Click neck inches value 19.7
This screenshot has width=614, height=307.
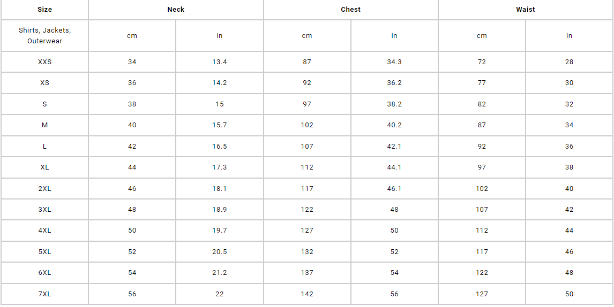[219, 231]
